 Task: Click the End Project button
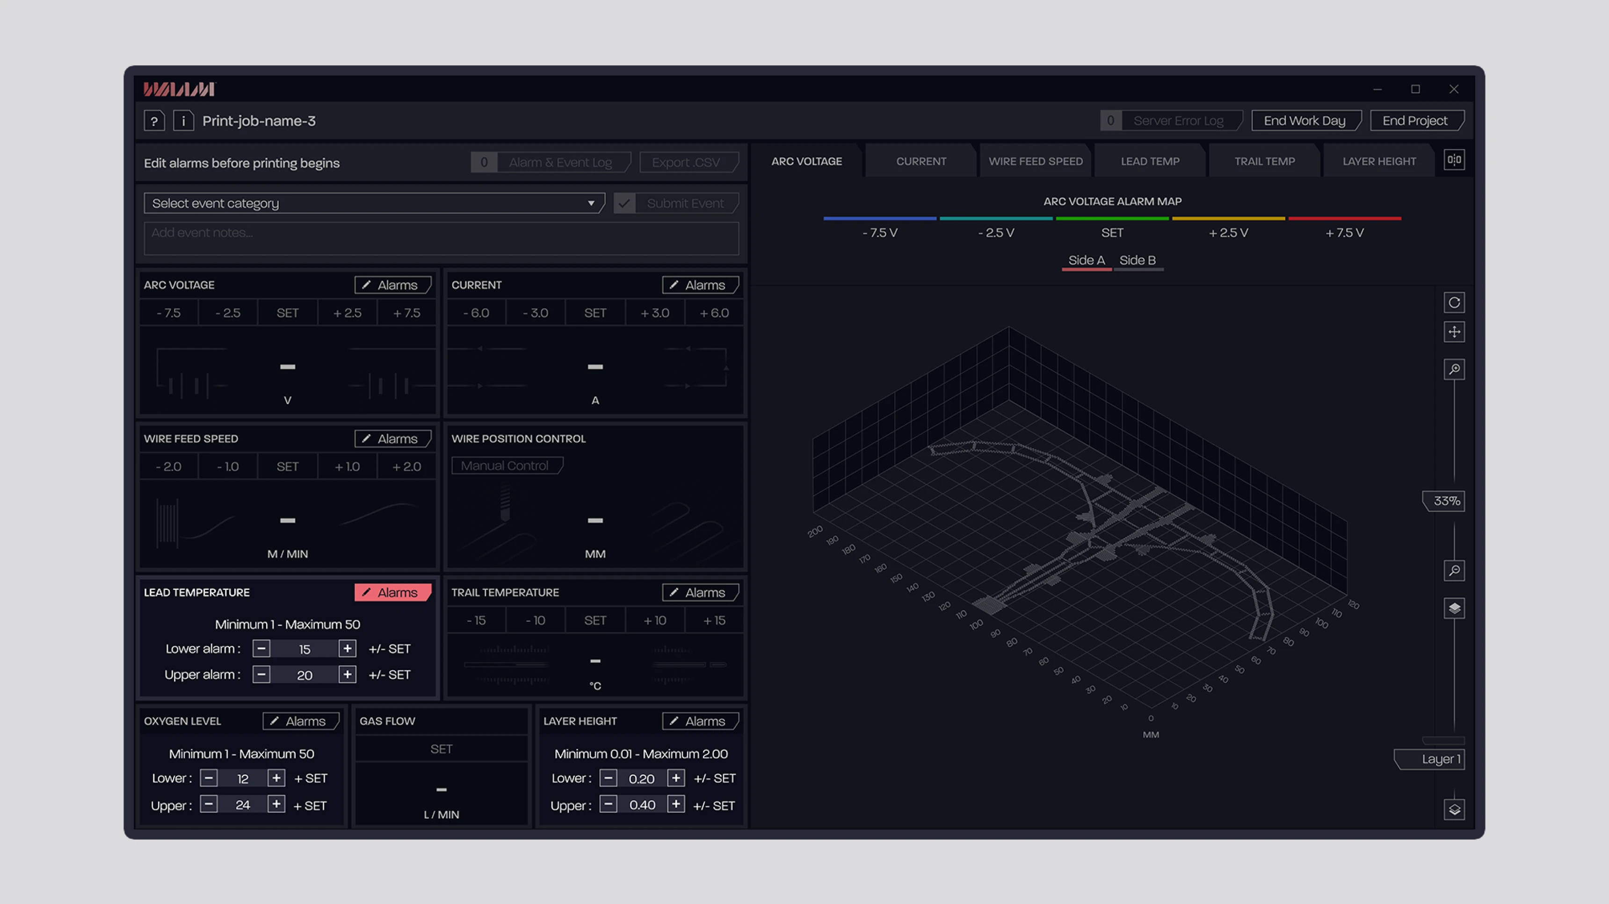point(1415,121)
